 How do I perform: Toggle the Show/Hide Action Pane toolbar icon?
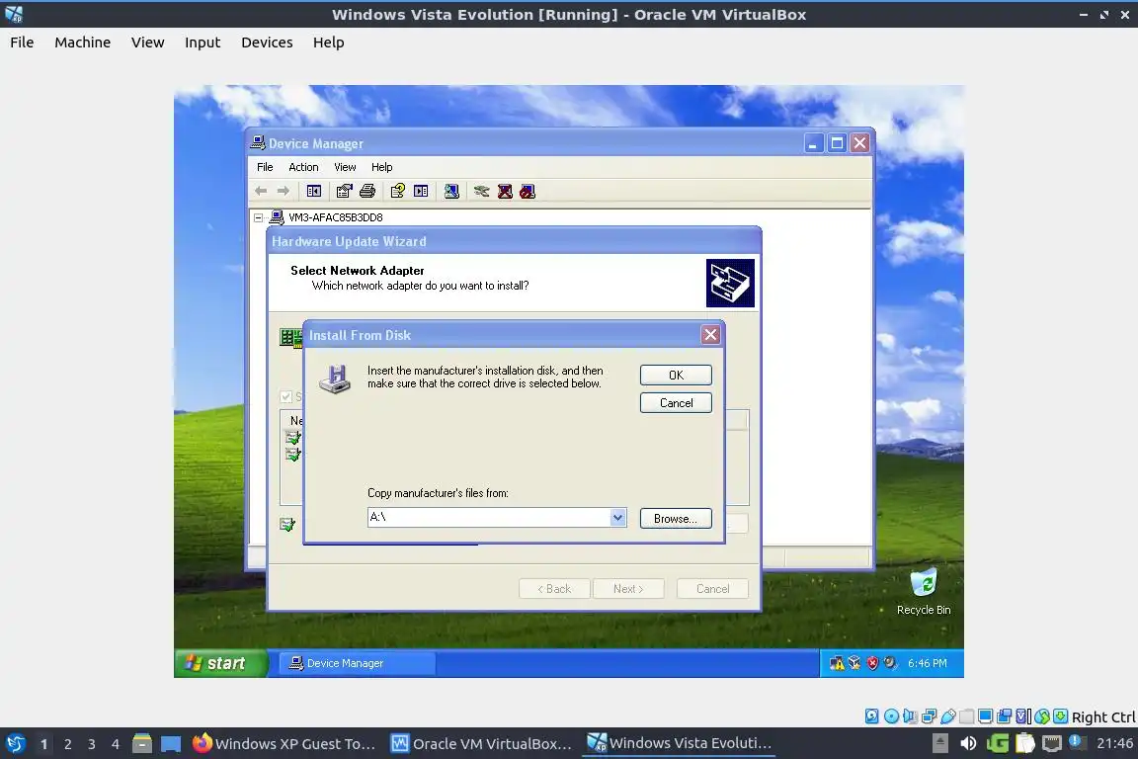pyautogui.click(x=421, y=191)
